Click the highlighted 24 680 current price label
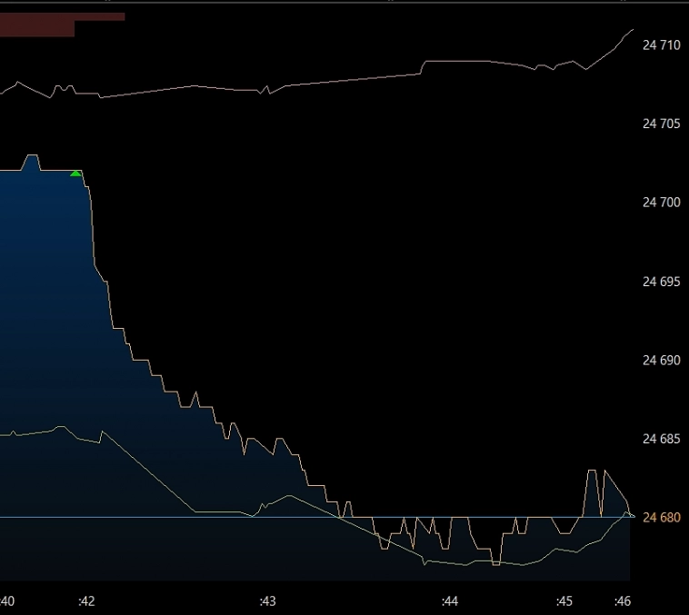The height and width of the screenshot is (615, 689). tap(661, 518)
